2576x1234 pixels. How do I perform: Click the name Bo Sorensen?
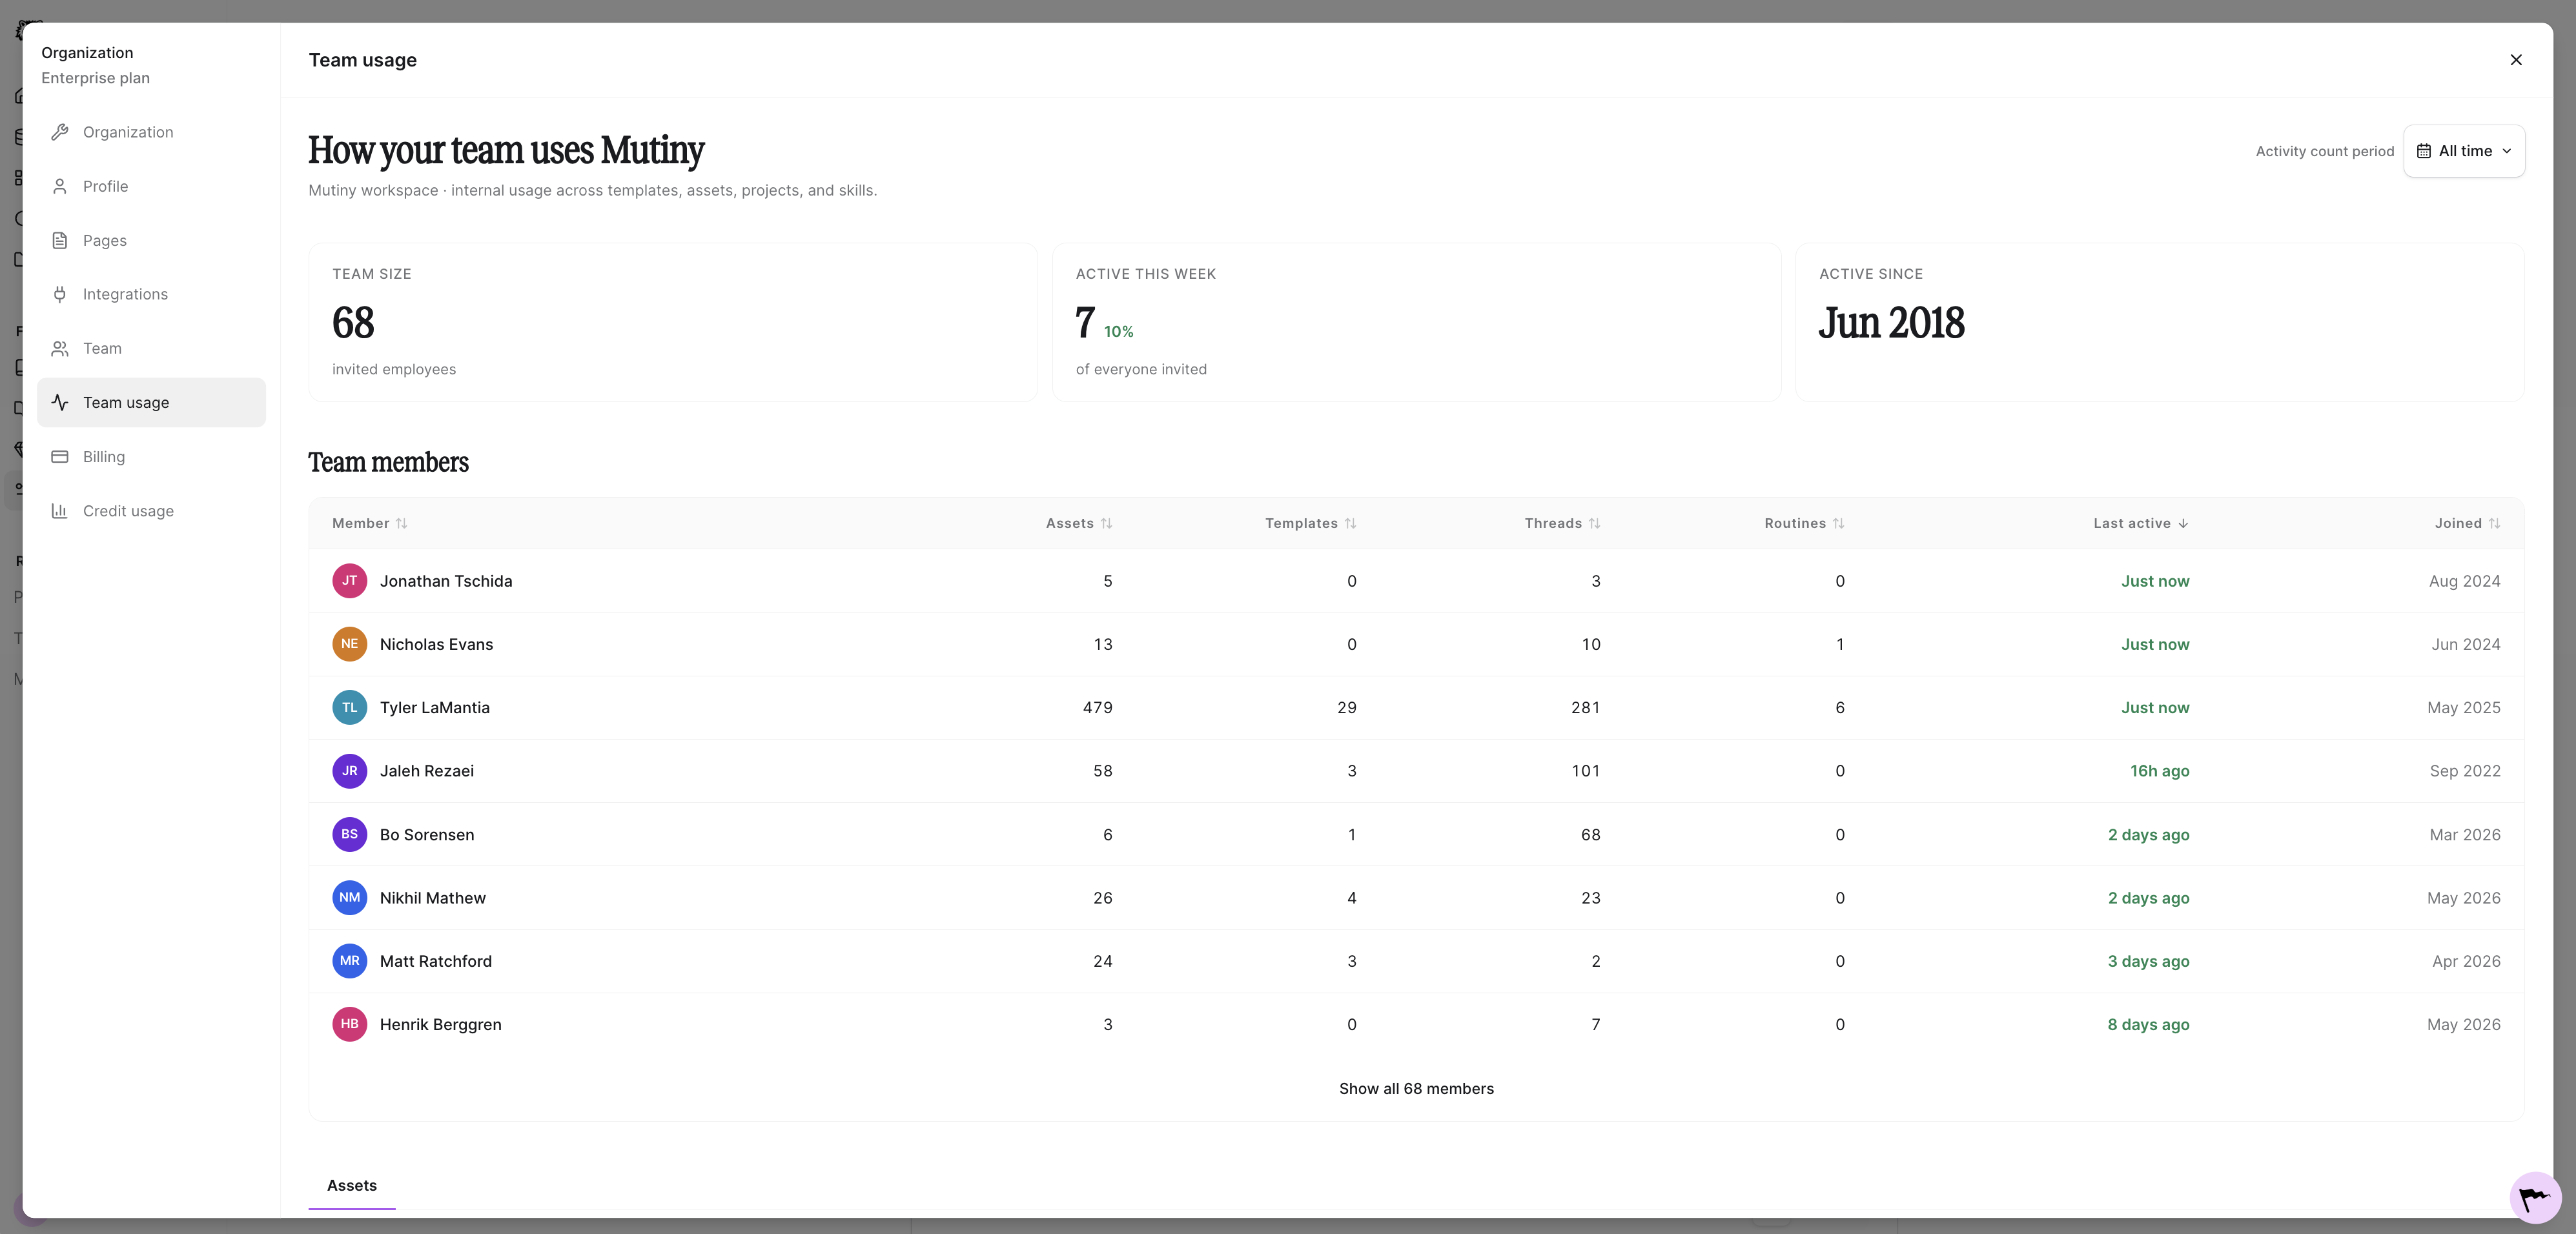(427, 834)
